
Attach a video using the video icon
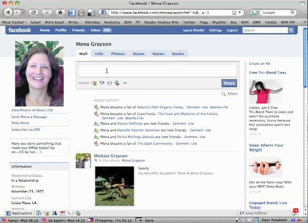(102, 83)
